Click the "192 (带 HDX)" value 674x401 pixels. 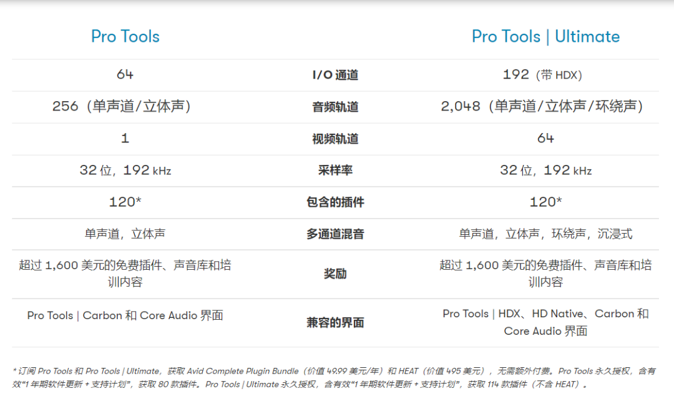pos(542,75)
